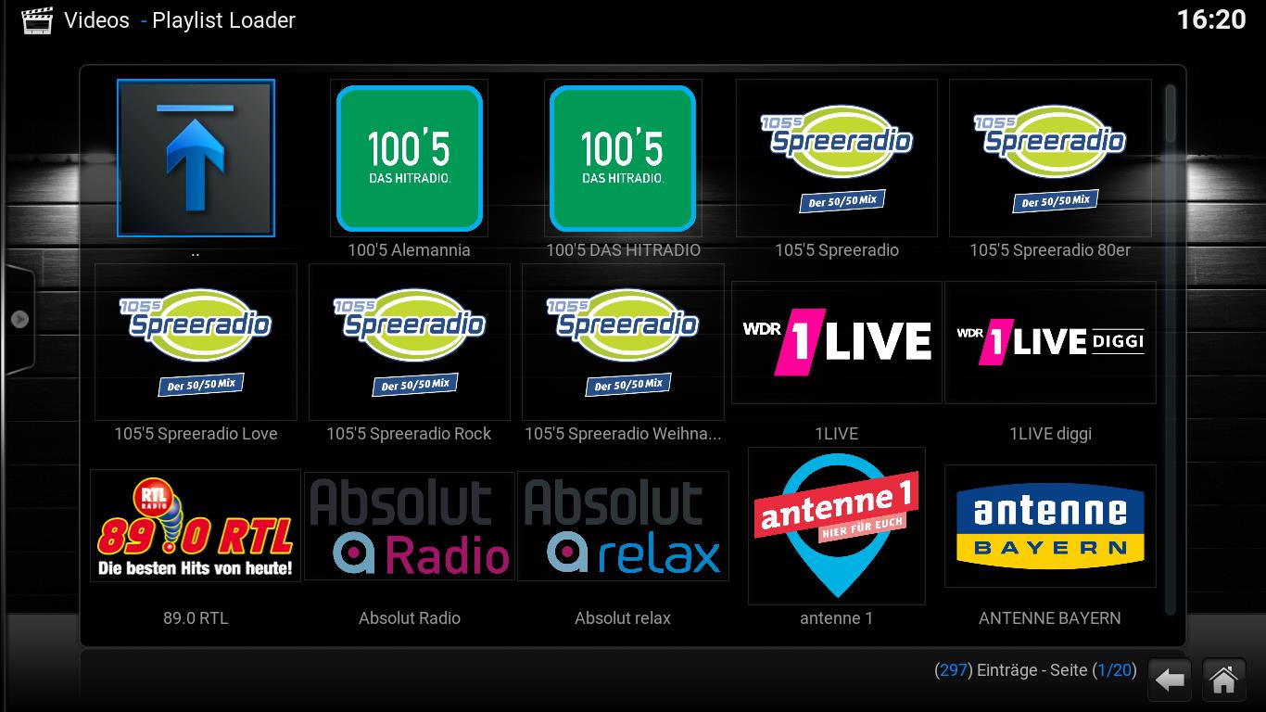Screen dimensions: 1266x712
Task: Click the 'Absolut Radio' label
Action: tap(409, 618)
